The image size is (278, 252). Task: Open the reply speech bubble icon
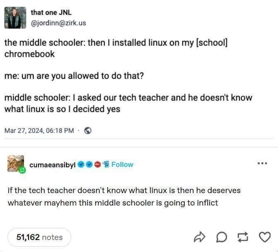[x=222, y=237]
